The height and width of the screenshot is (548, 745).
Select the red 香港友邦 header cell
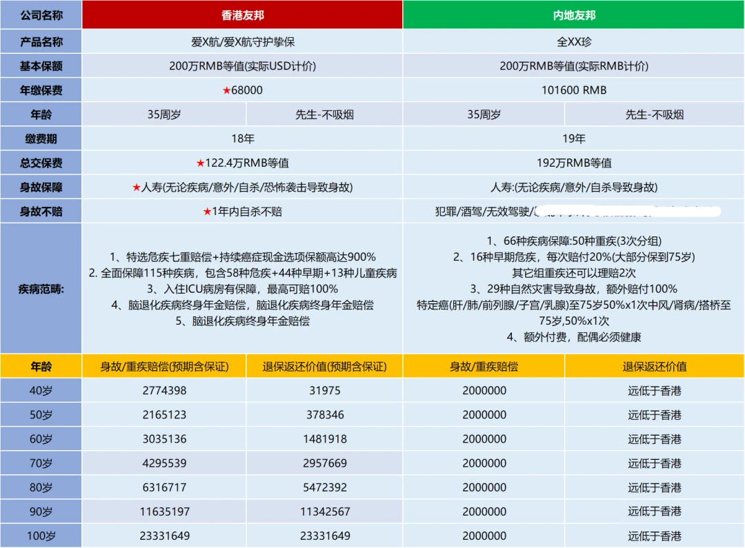[x=241, y=15]
